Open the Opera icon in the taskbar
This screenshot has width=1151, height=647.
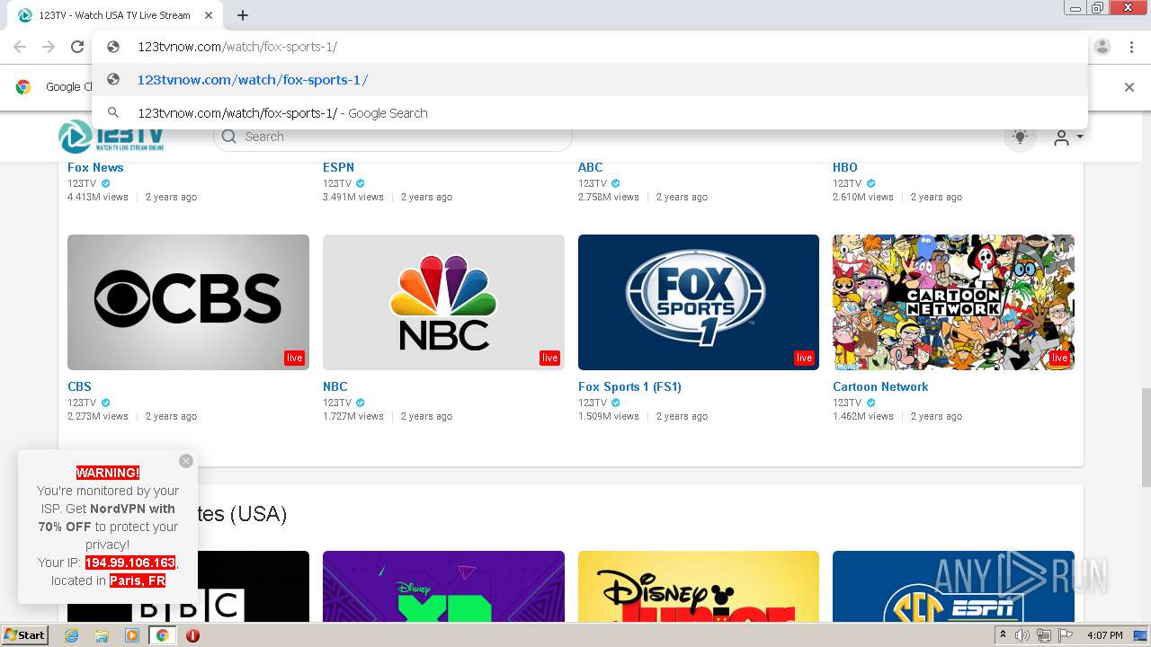point(192,635)
